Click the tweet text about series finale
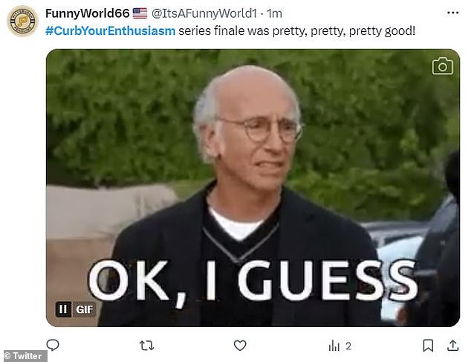 [x=296, y=30]
